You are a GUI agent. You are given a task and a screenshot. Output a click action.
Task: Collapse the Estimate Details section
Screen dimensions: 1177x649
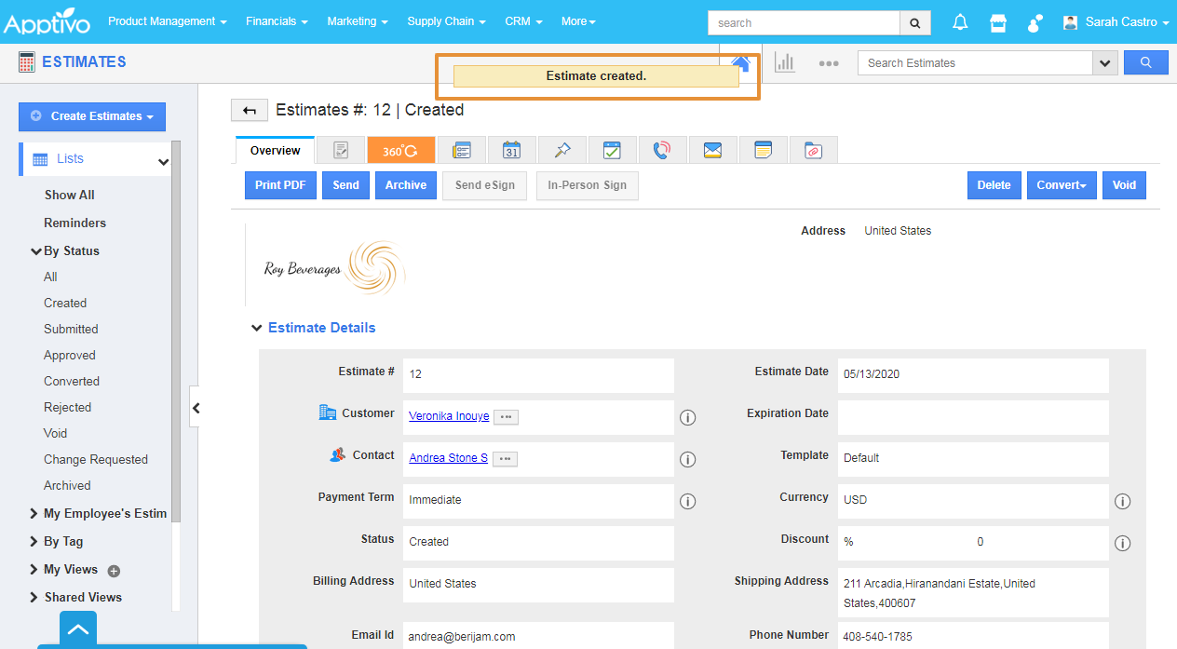[256, 328]
